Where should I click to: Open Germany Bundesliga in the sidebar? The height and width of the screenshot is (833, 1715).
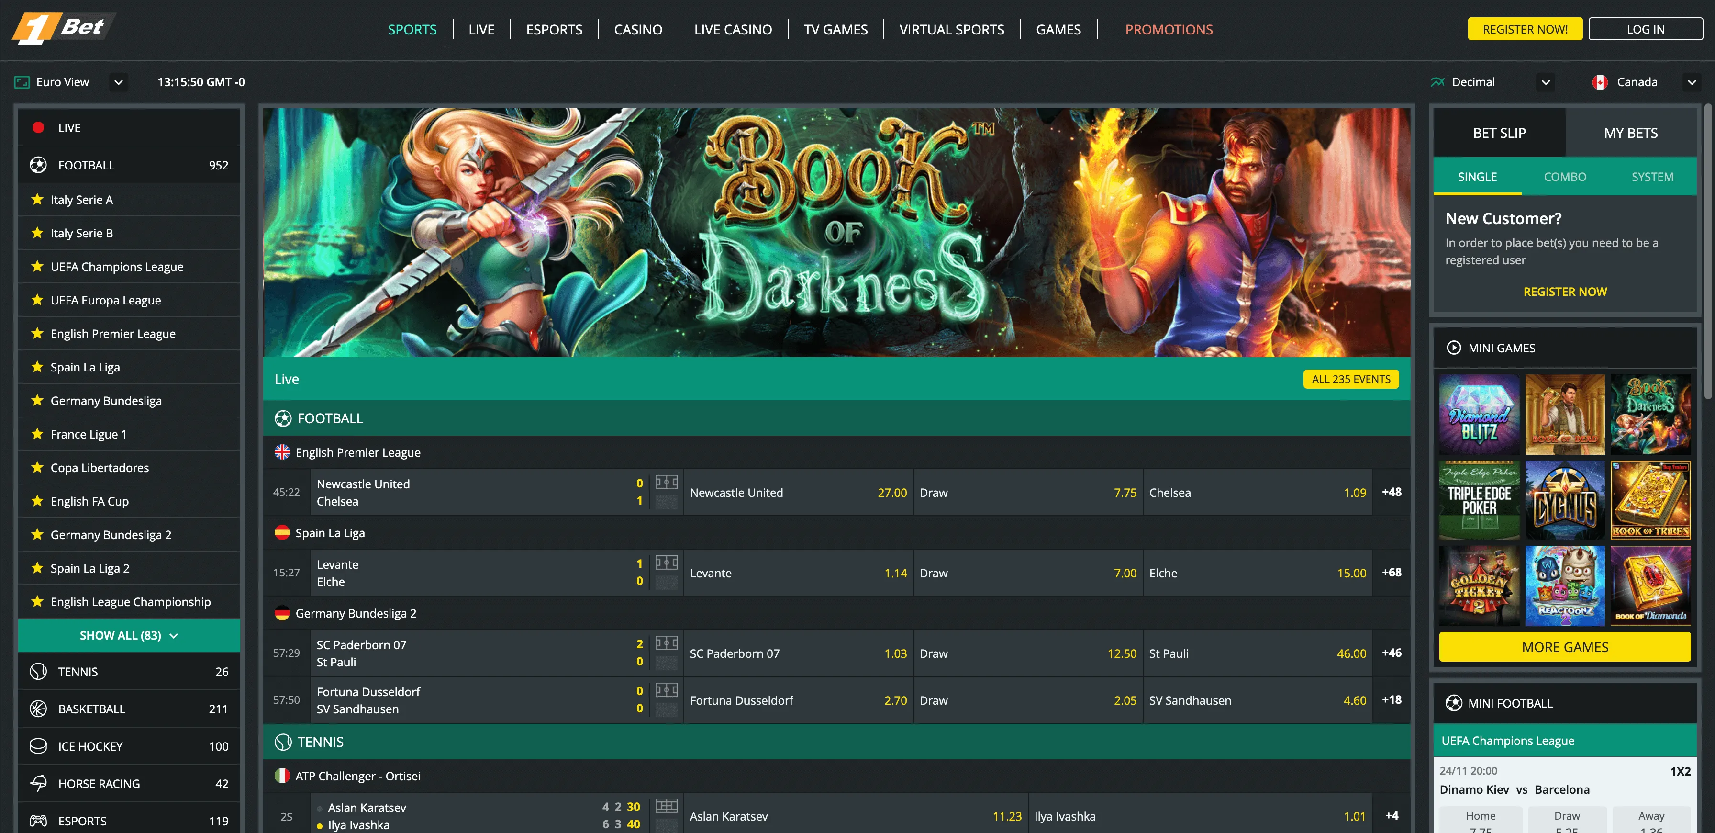pyautogui.click(x=129, y=400)
